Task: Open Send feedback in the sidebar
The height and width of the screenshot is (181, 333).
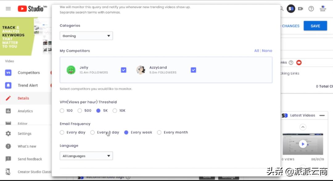Action: (30, 159)
